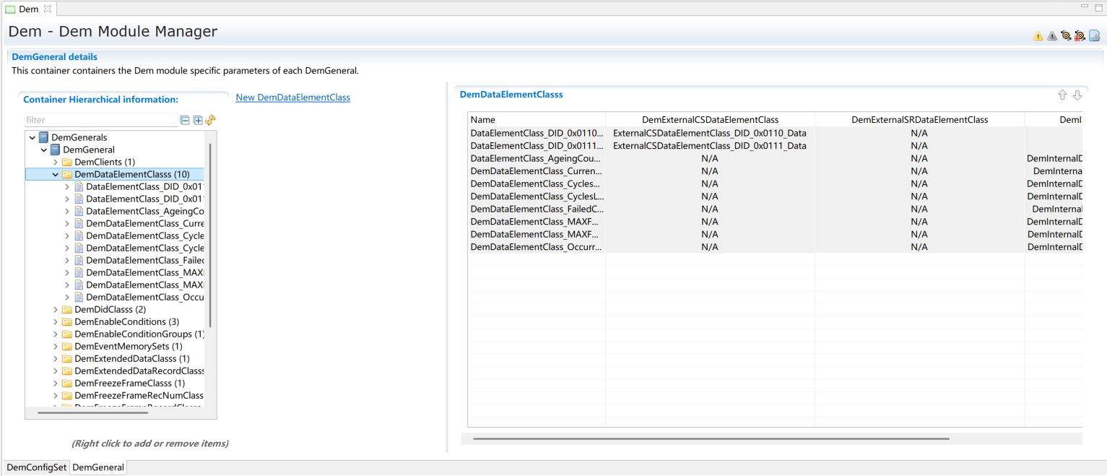Expand the DemClients (1) folder
Image resolution: width=1107 pixels, height=476 pixels.
[x=56, y=163]
